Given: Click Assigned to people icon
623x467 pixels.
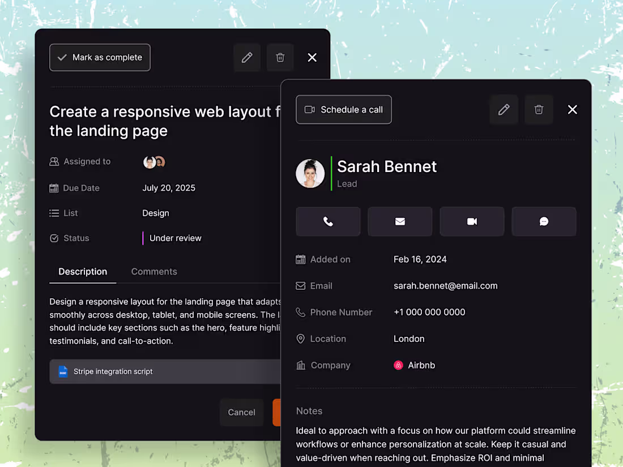Looking at the screenshot, I should [x=54, y=162].
